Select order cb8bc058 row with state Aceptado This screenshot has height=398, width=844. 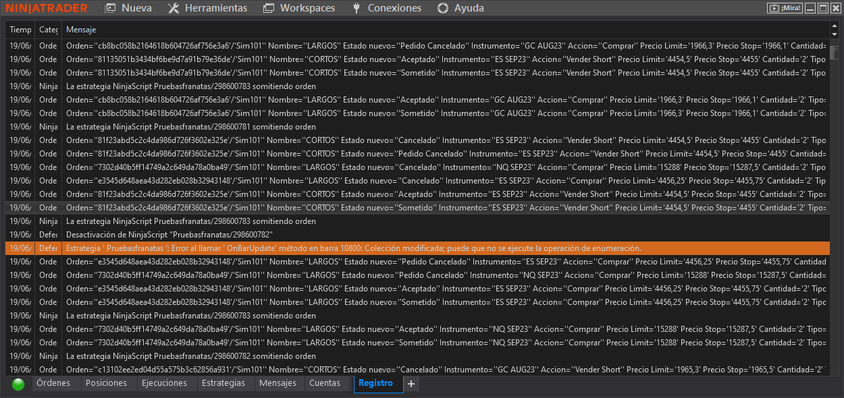tap(417, 100)
